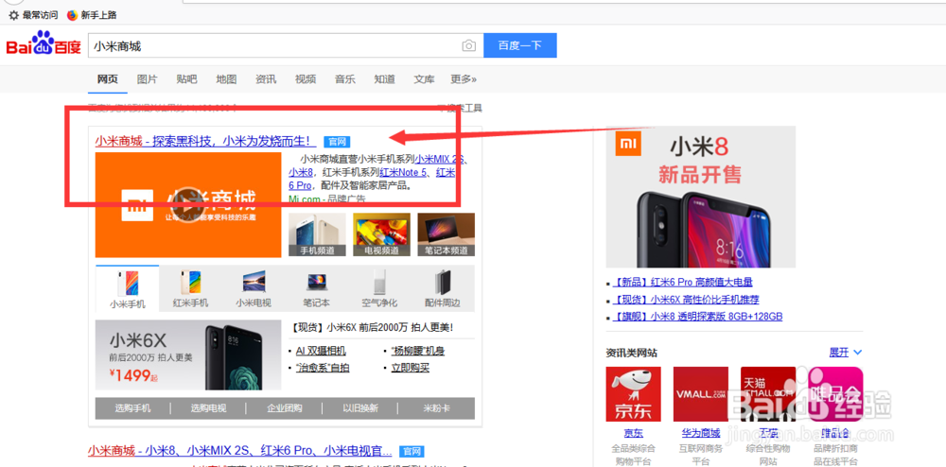Expand the 资讯类网站 展开 toggle
Screen dimensions: 946x467
(x=846, y=352)
